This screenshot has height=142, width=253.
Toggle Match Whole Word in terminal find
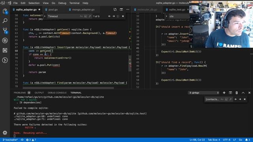[x=226, y=99]
